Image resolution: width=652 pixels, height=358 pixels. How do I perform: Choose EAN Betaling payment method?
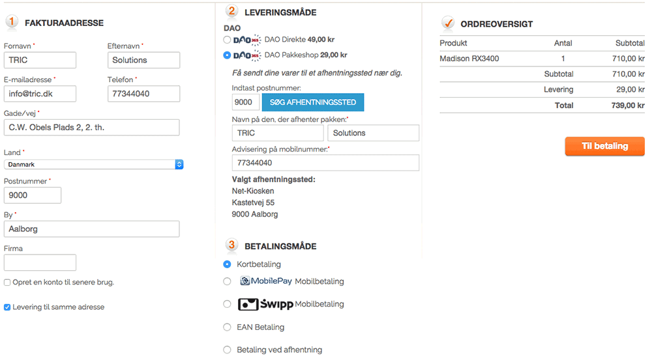[227, 327]
